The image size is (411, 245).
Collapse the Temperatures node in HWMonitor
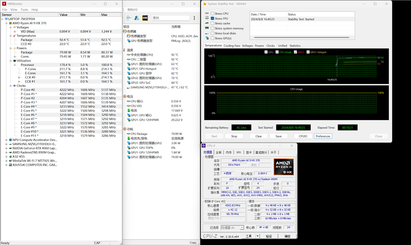[x=11, y=35]
